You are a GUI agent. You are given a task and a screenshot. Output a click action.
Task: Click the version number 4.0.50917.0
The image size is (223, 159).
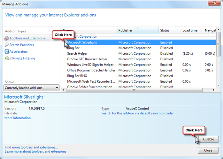36,108
